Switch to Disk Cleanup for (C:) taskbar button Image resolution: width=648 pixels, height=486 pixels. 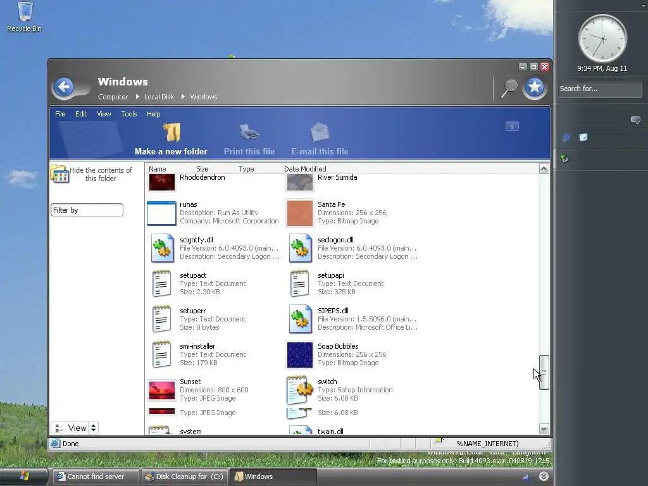click(185, 477)
